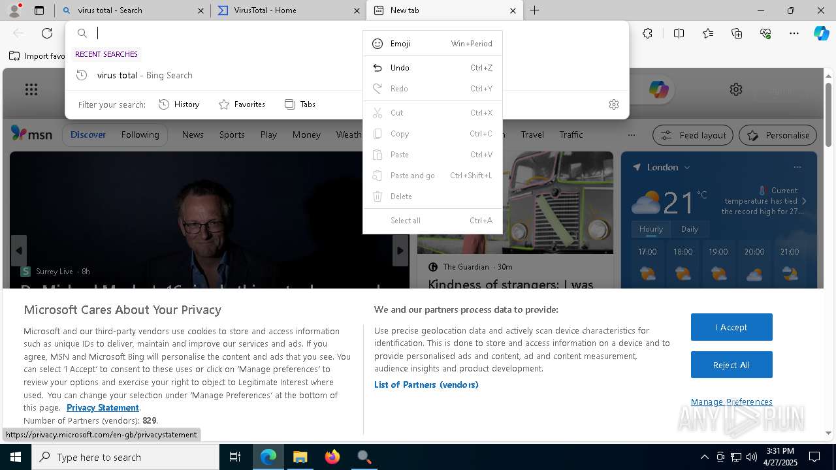Open News category on MSN
The height and width of the screenshot is (470, 836).
pyautogui.click(x=193, y=134)
